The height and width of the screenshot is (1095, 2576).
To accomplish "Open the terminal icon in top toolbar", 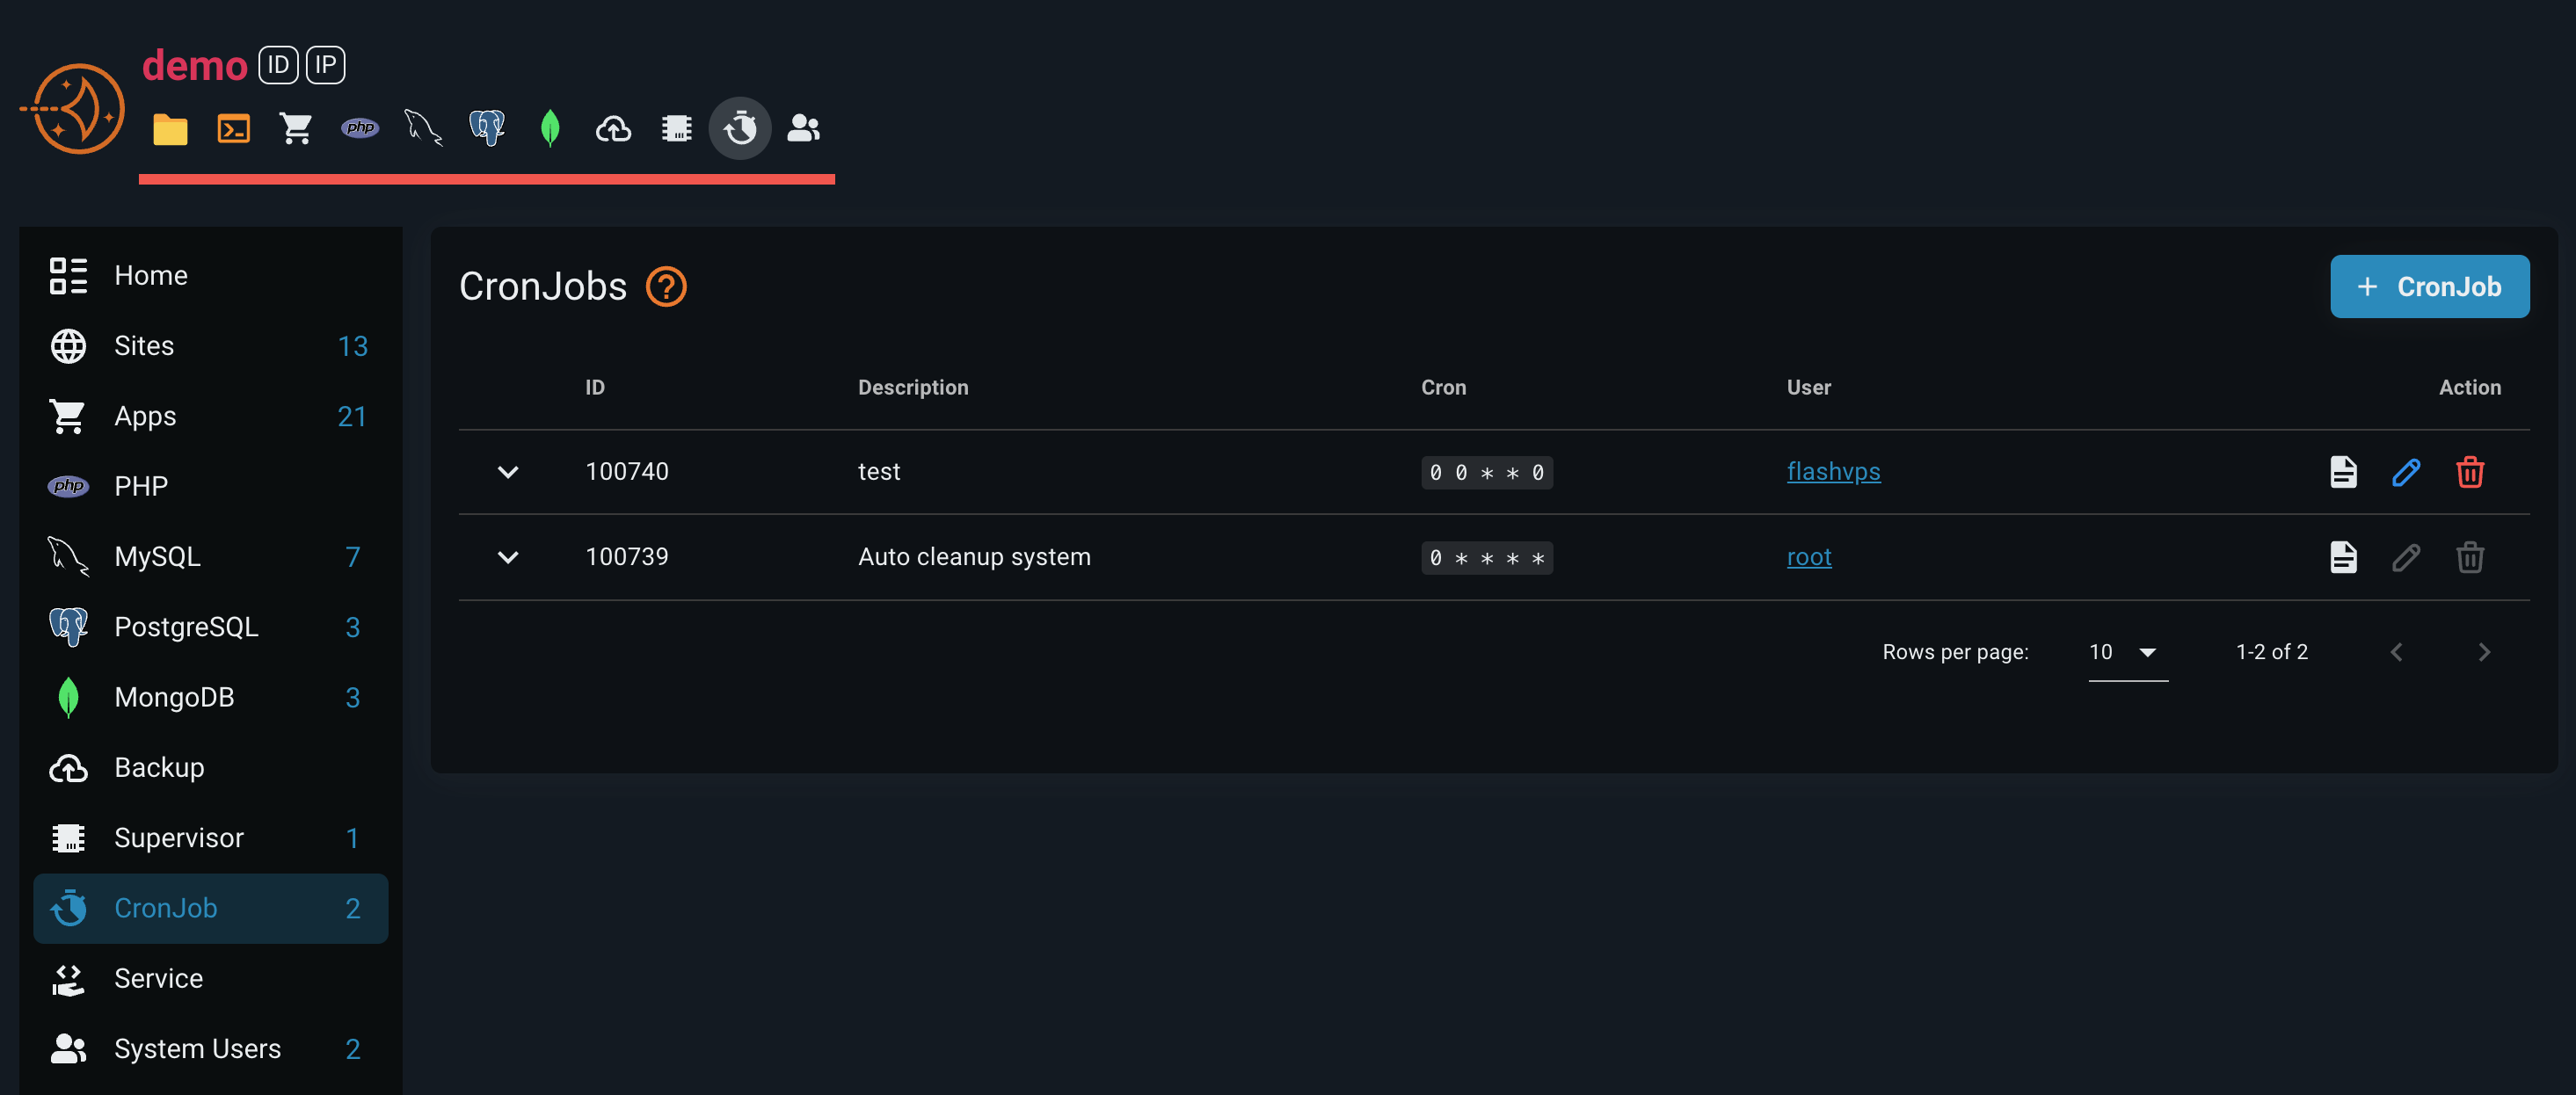I will (233, 129).
